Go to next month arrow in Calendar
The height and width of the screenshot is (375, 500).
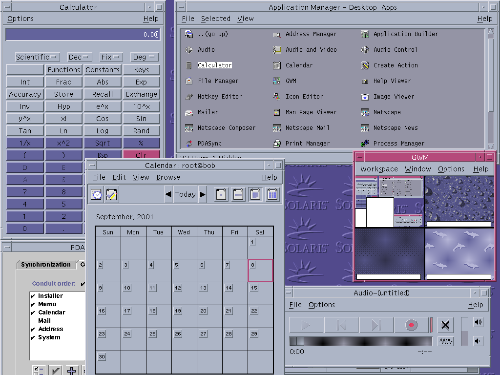[x=203, y=194]
